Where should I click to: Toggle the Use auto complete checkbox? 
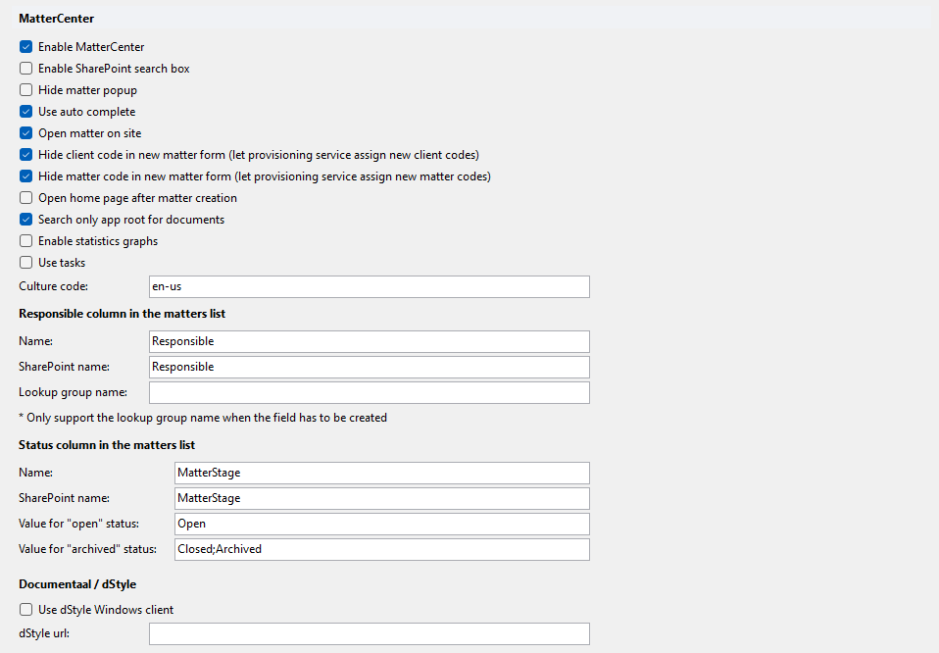[x=25, y=112]
